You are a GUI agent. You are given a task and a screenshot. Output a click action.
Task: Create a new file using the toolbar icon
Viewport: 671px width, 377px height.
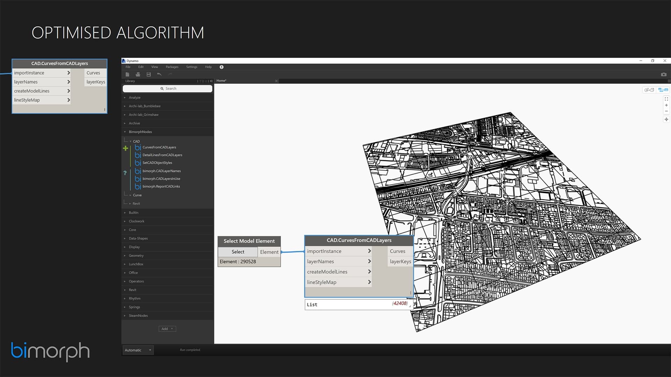128,74
